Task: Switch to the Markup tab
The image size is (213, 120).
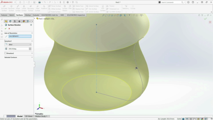Action: point(28,15)
